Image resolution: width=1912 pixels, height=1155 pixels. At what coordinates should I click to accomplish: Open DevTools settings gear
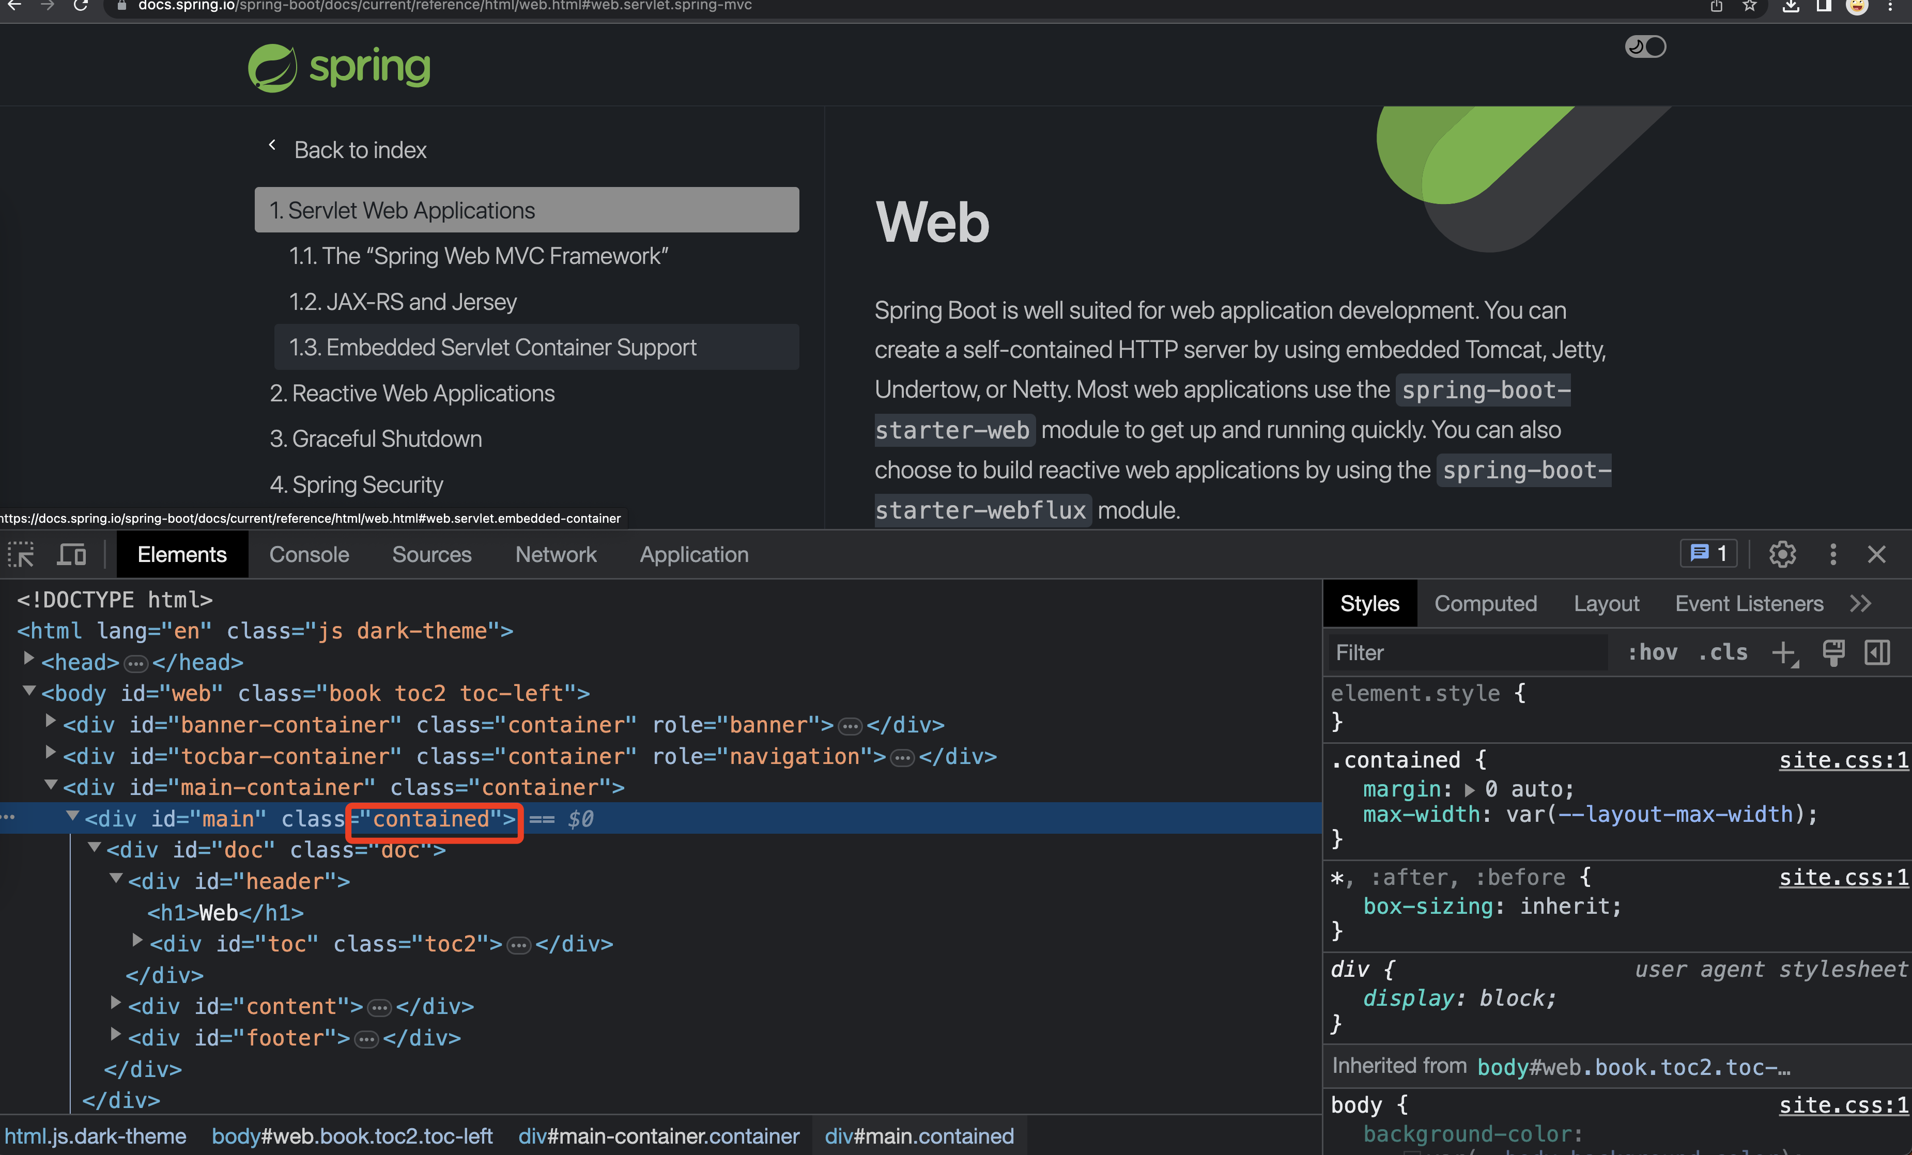coord(1782,554)
